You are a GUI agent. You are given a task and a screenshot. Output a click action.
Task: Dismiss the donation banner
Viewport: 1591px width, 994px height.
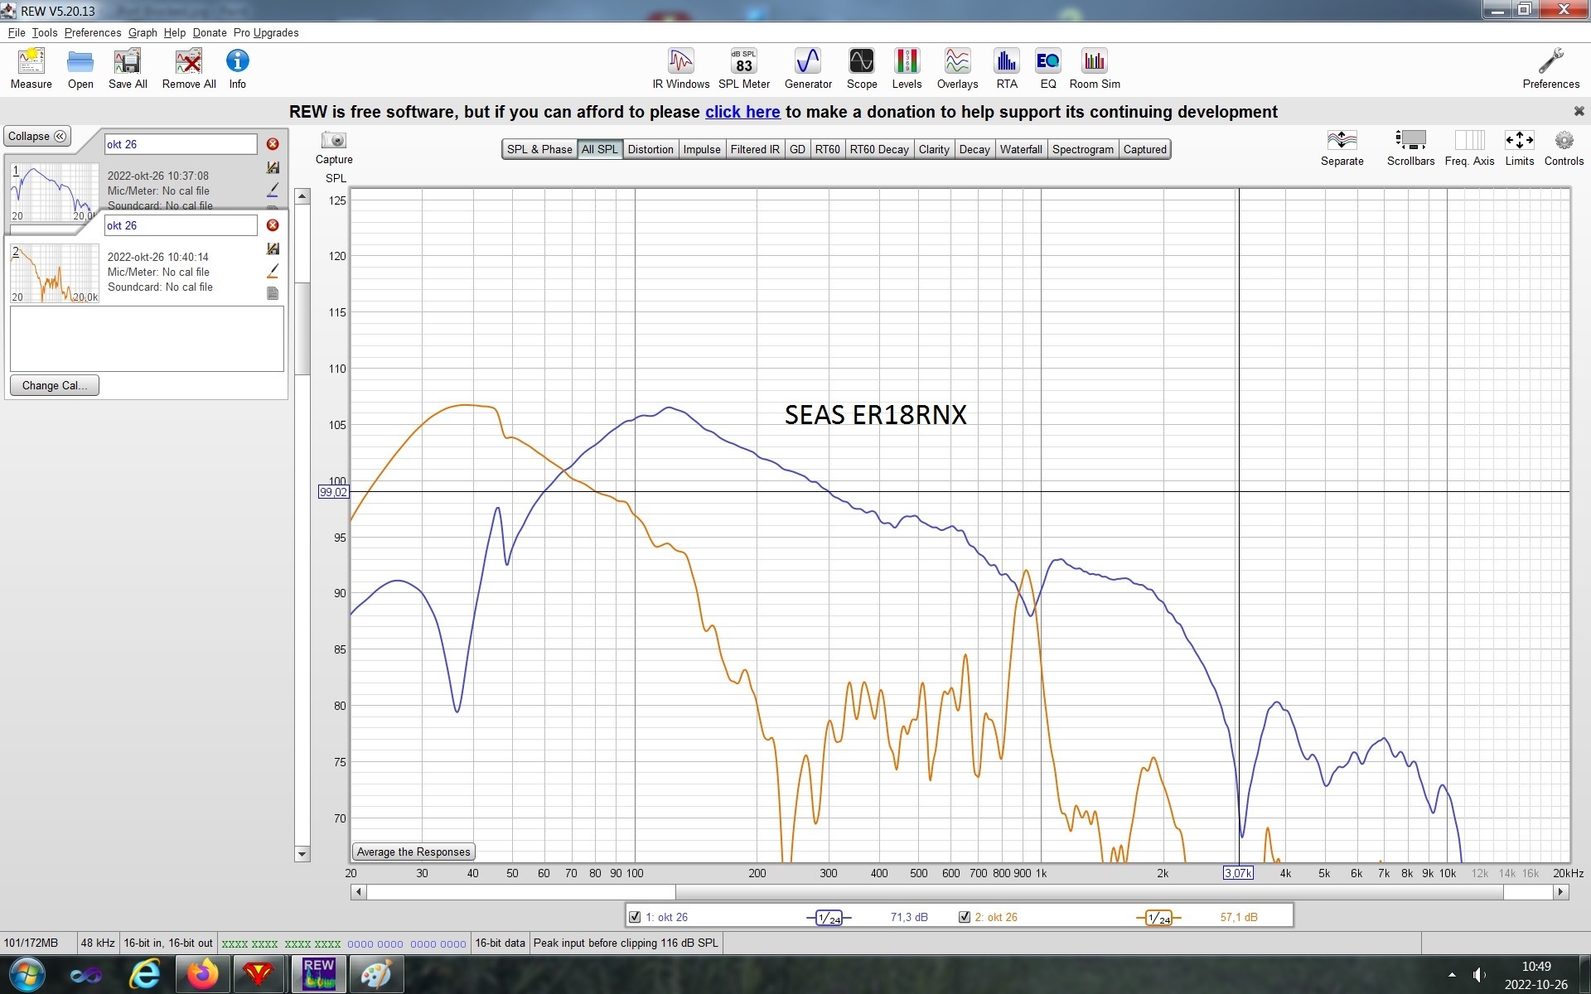click(1579, 111)
